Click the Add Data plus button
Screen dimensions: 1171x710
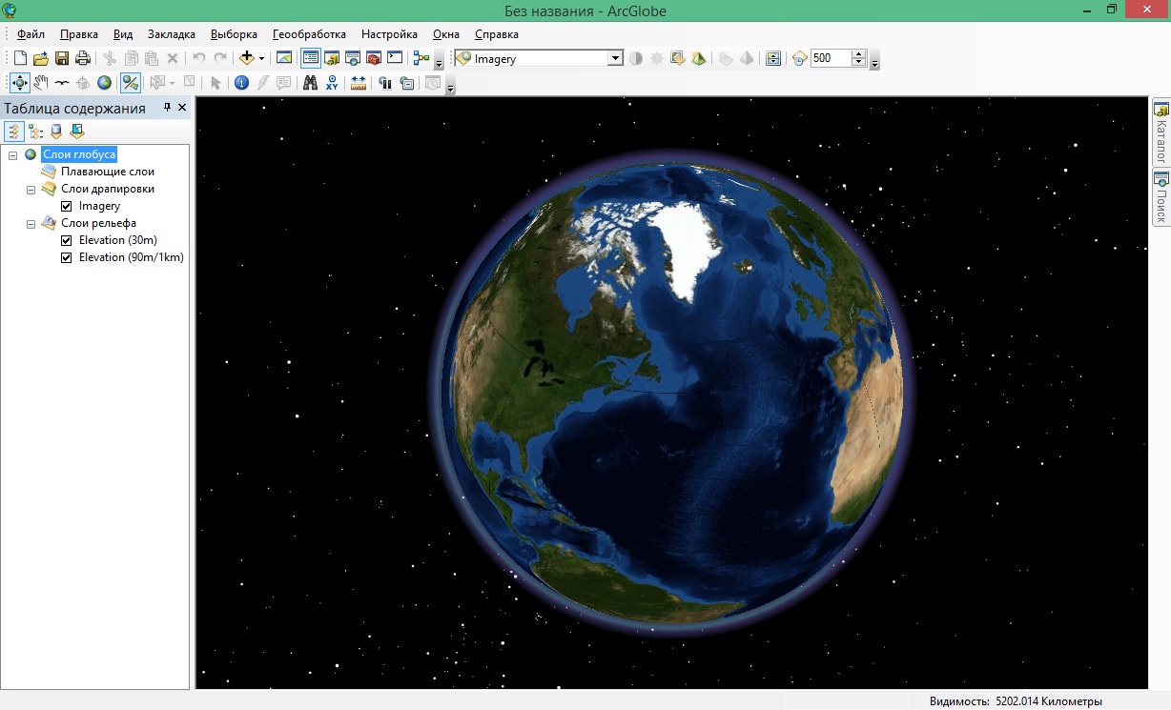(247, 58)
